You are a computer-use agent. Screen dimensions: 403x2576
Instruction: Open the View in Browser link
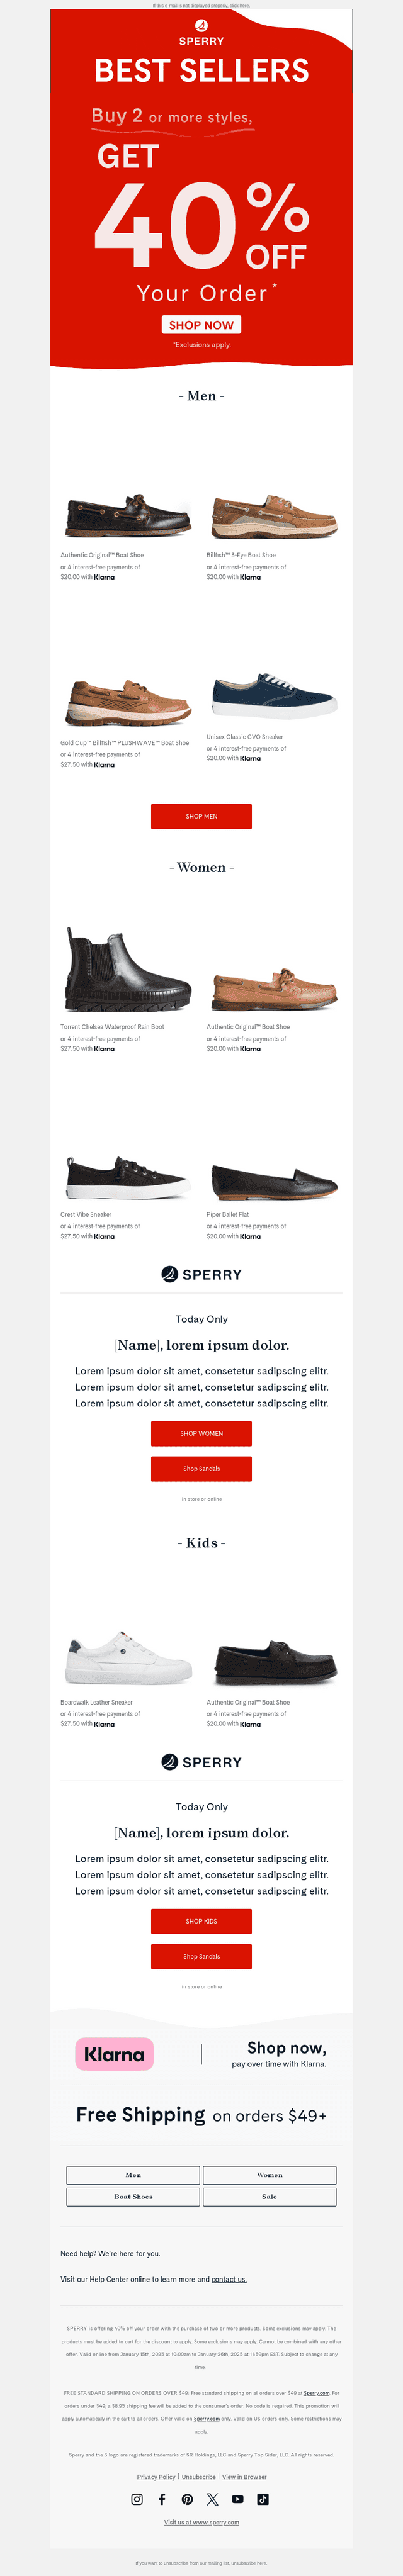tap(244, 2476)
